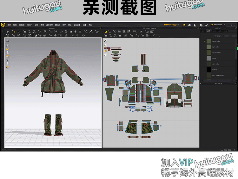Screen dimensions: 238x179
Task: Click the Marvelous Designer logo icon
Action: tap(3, 25)
